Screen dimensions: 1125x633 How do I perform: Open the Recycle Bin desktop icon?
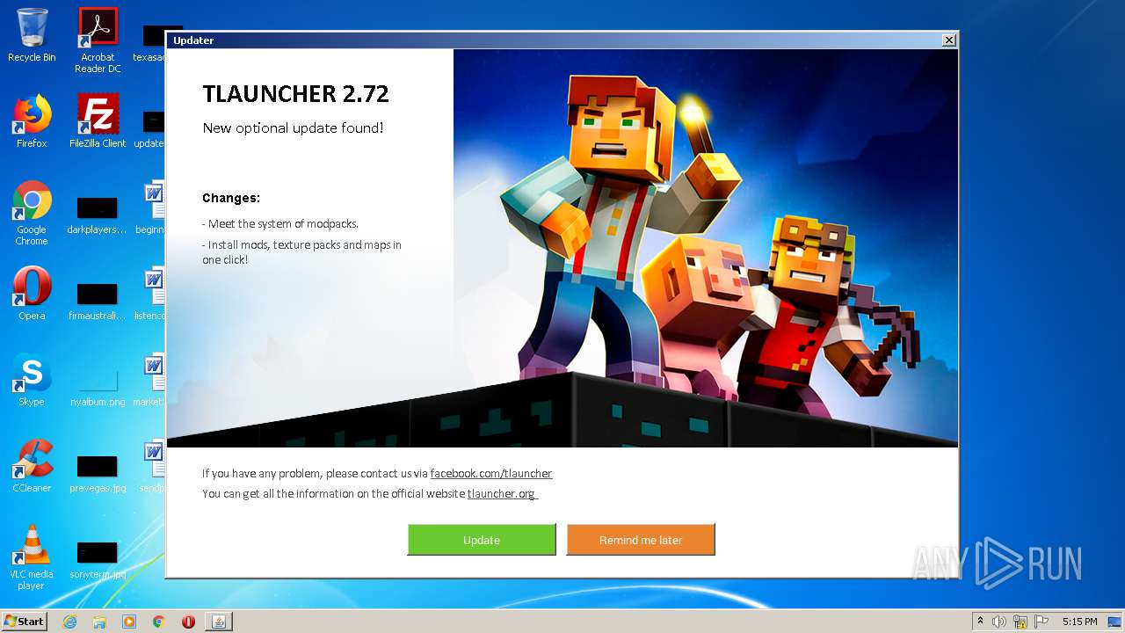pos(32,35)
